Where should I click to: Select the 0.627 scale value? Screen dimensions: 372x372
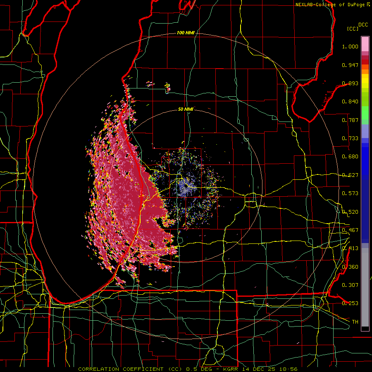[x=350, y=175]
